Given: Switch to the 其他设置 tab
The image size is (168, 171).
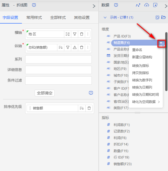Looking at the screenshot, I should tap(82, 17).
